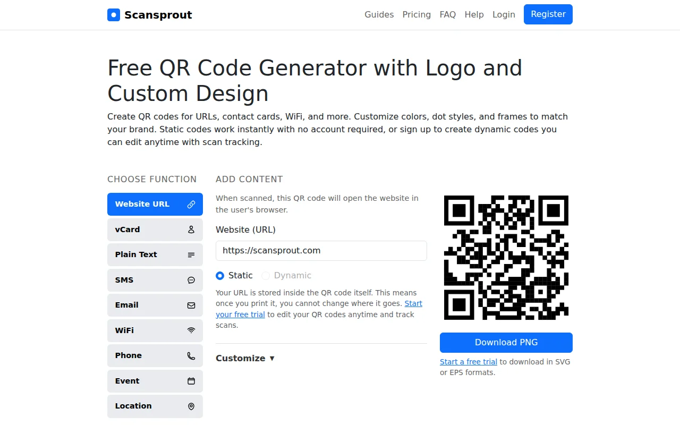Choose the Website URL function
The height and width of the screenshot is (425, 680).
click(x=155, y=204)
